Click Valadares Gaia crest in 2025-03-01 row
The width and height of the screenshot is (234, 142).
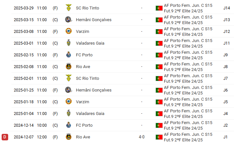(69, 43)
